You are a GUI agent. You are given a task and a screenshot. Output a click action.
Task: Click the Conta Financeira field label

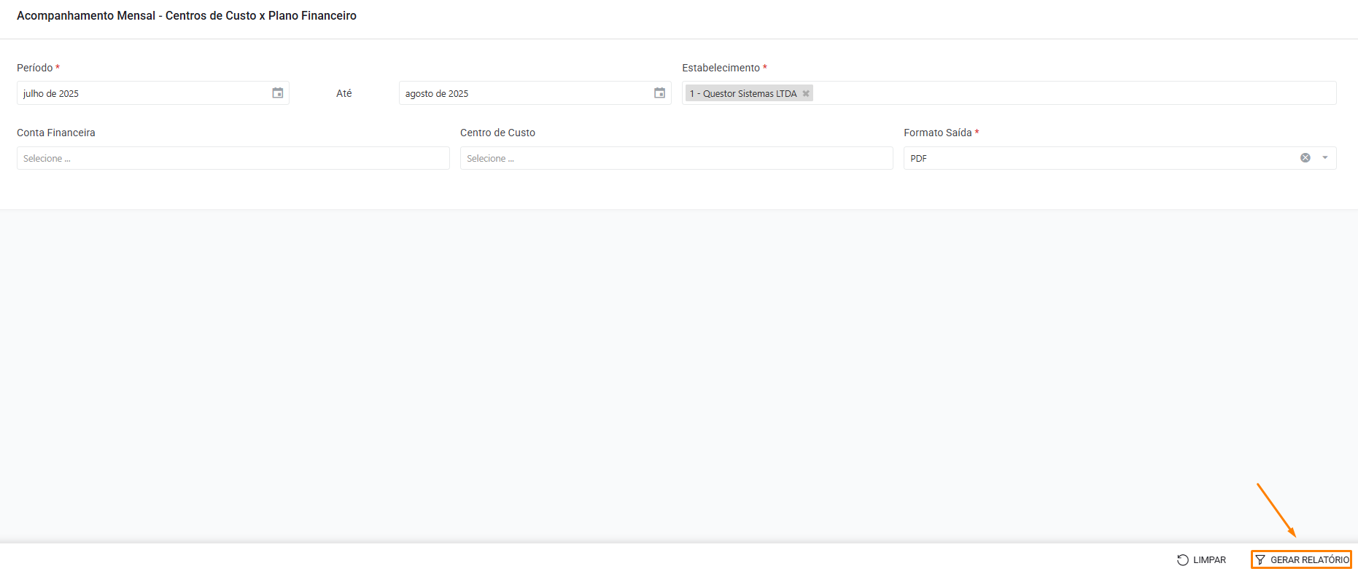(56, 133)
